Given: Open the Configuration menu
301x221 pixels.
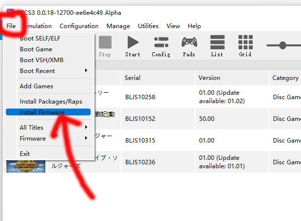Looking at the screenshot, I should point(79,26).
